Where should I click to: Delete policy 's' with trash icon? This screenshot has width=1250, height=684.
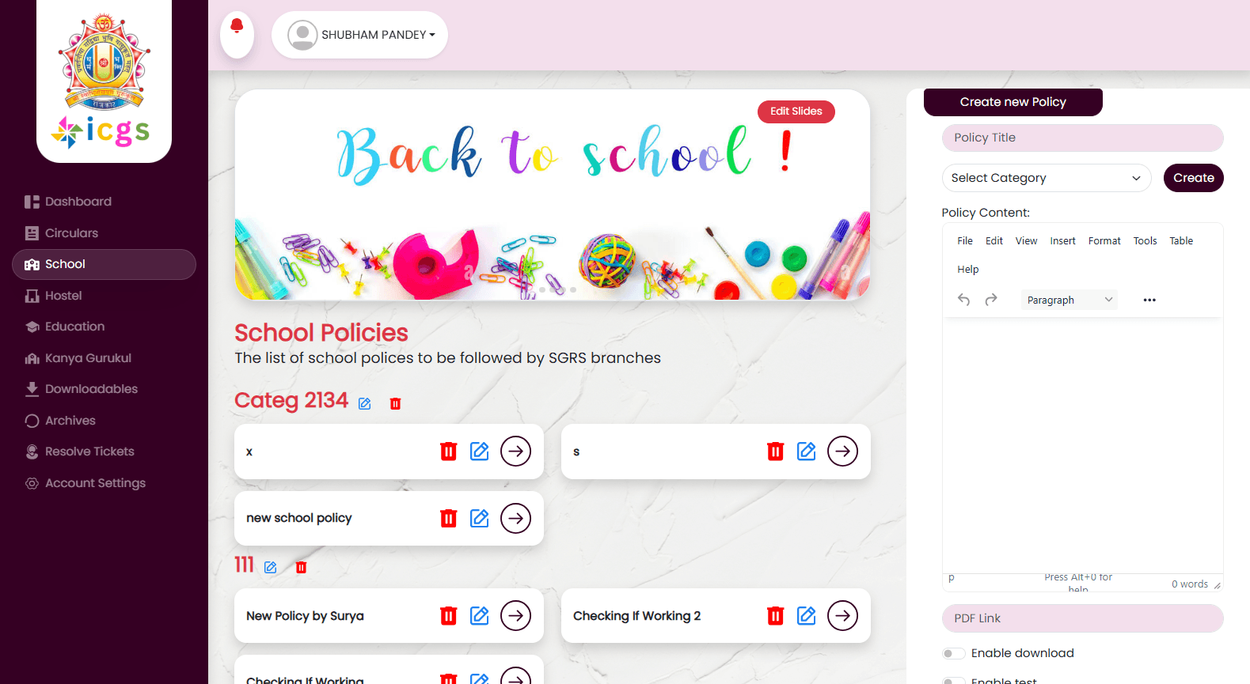coord(776,451)
